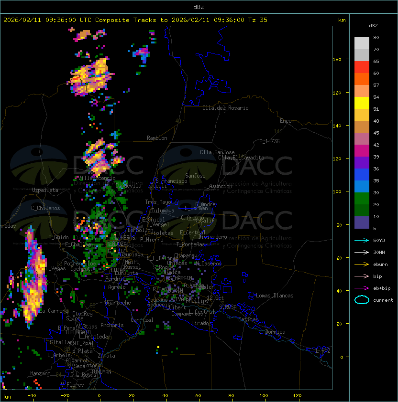Select the red 65–60 dBZ swatch

tap(362, 67)
